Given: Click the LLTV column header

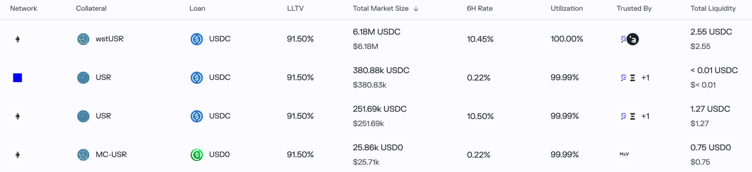Looking at the screenshot, I should (295, 8).
